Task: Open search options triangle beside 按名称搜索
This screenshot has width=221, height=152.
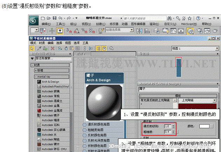Action: point(32,58)
